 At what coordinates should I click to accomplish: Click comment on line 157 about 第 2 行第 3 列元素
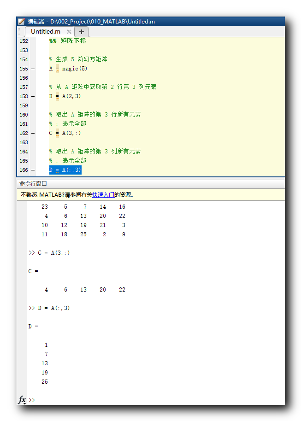103,87
